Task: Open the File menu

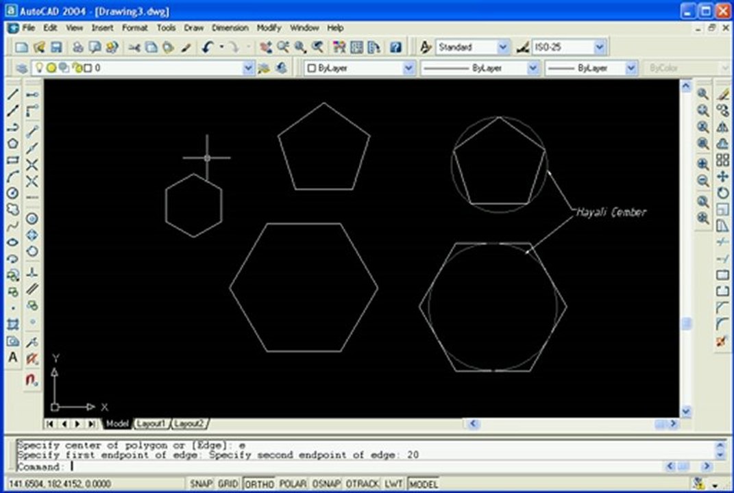Action: pyautogui.click(x=29, y=28)
